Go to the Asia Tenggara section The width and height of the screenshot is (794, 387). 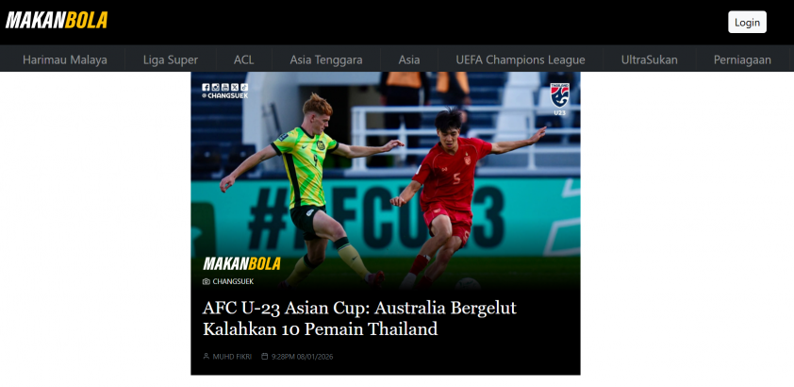pos(326,59)
